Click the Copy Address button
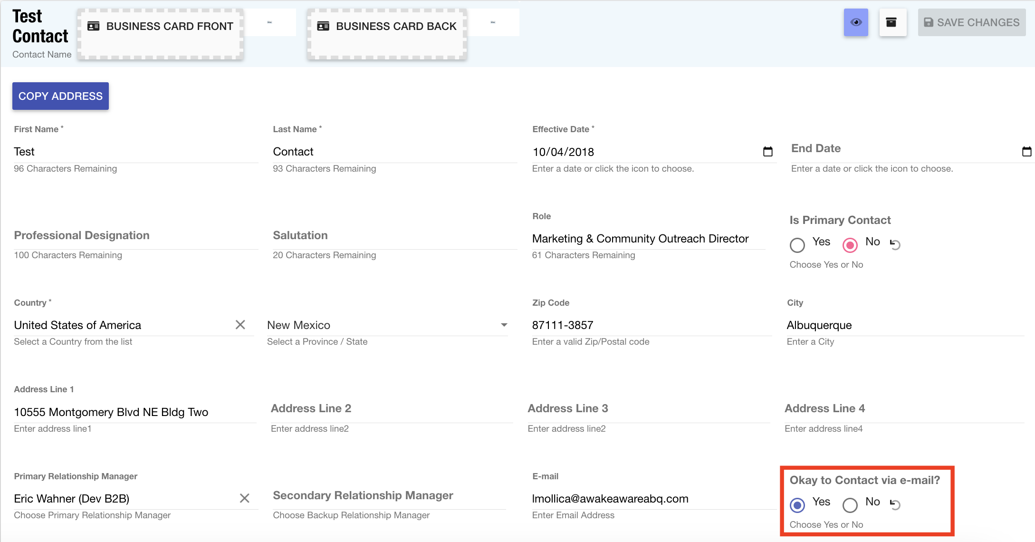The height and width of the screenshot is (542, 1035). [60, 96]
